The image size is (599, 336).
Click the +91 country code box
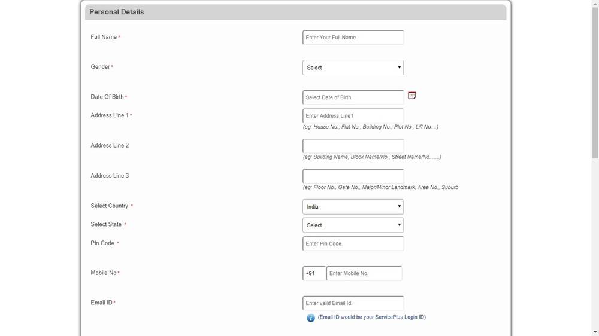[314, 274]
